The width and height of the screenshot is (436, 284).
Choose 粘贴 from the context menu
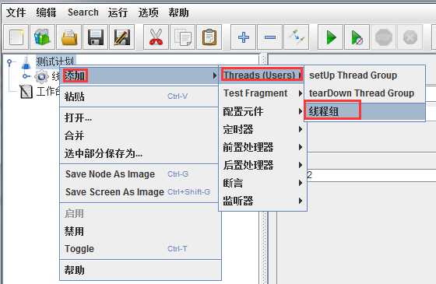coord(139,96)
